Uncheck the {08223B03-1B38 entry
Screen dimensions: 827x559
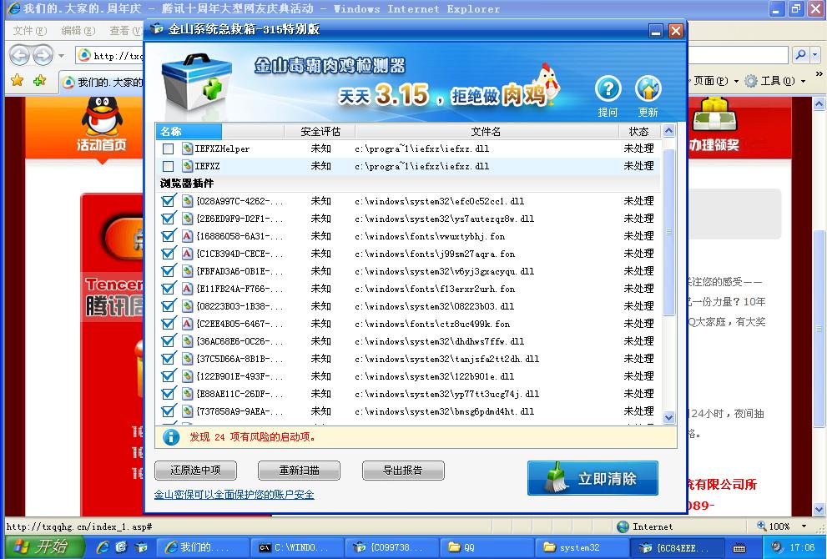[169, 306]
